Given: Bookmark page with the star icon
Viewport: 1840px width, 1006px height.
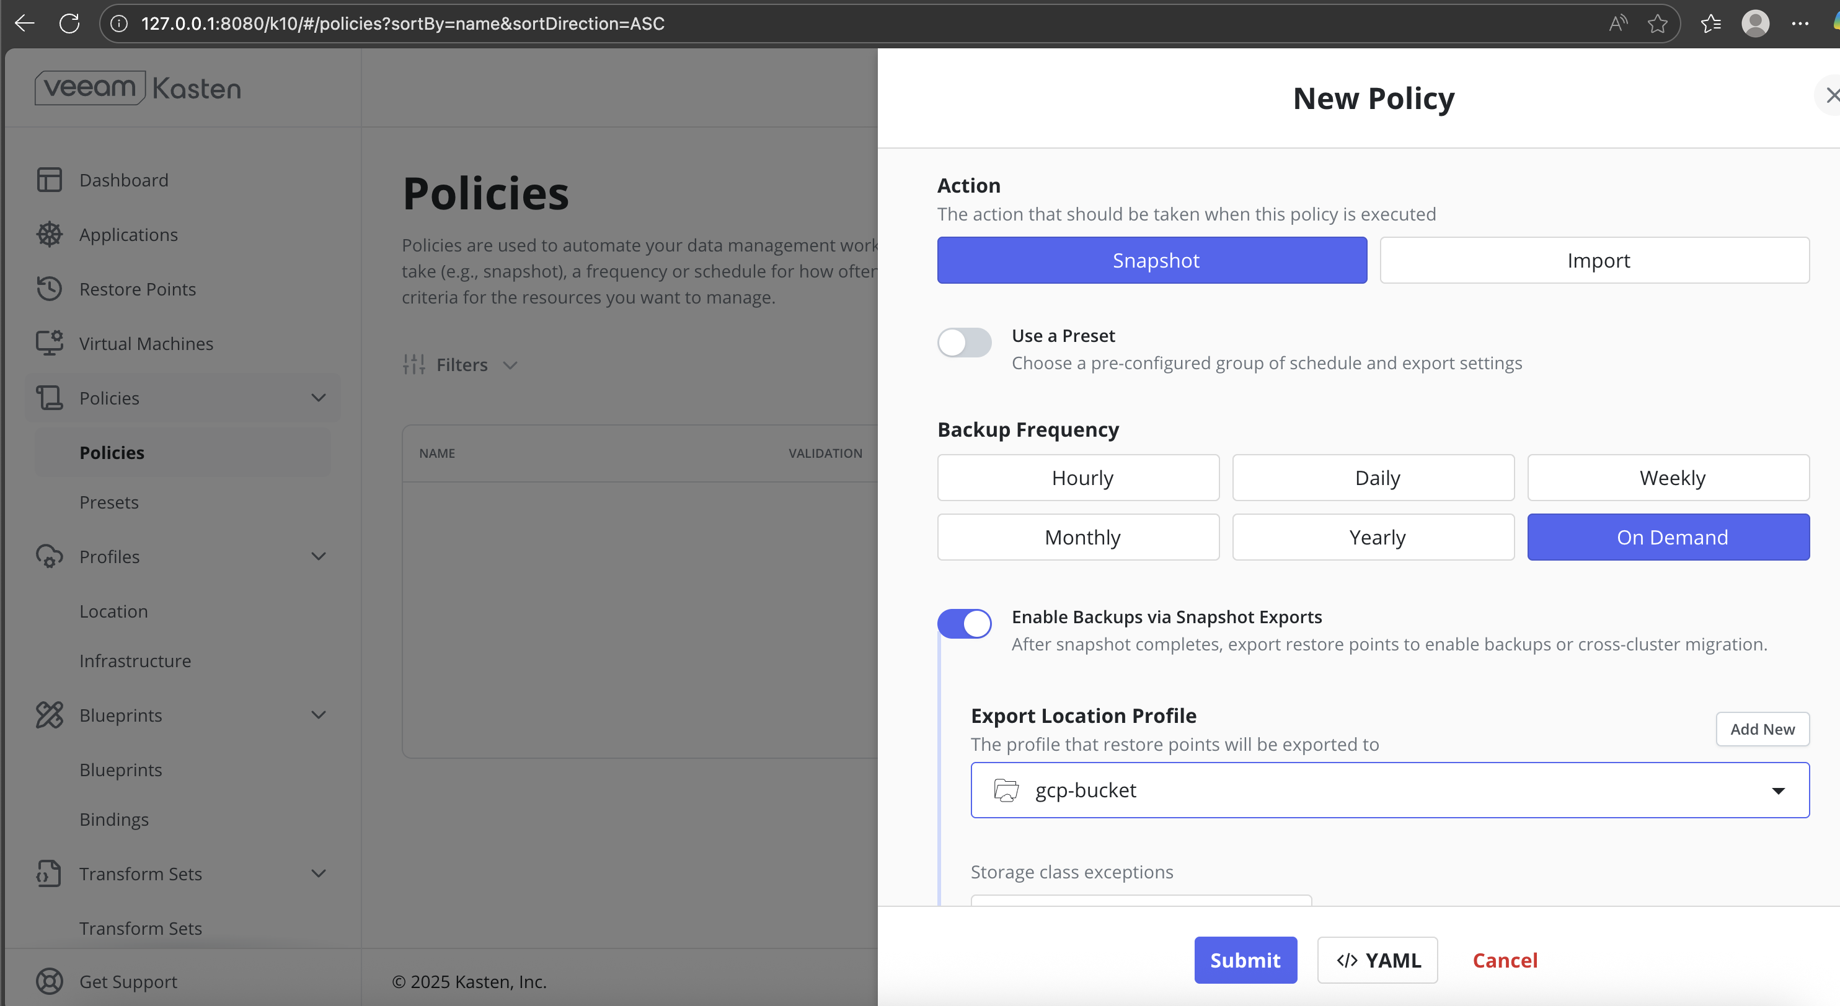Looking at the screenshot, I should coord(1657,24).
